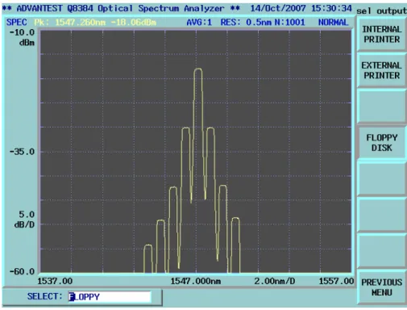Click the ADVANTEST Q8384 Optical Spectrum Analyzer title
The image size is (407, 310).
pyautogui.click(x=121, y=8)
